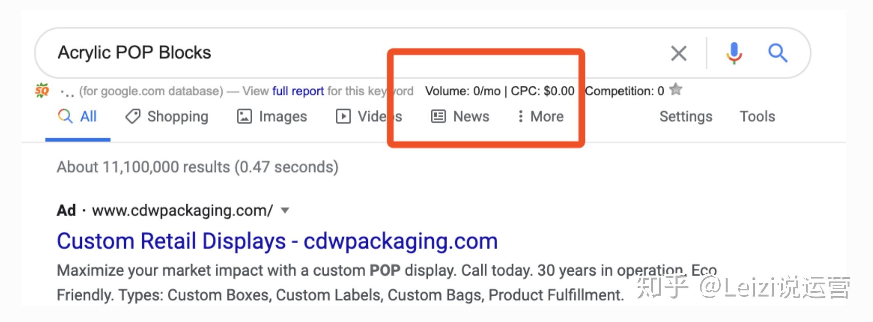Select the All results tab
Image resolution: width=873 pixels, height=322 pixels.
78,117
